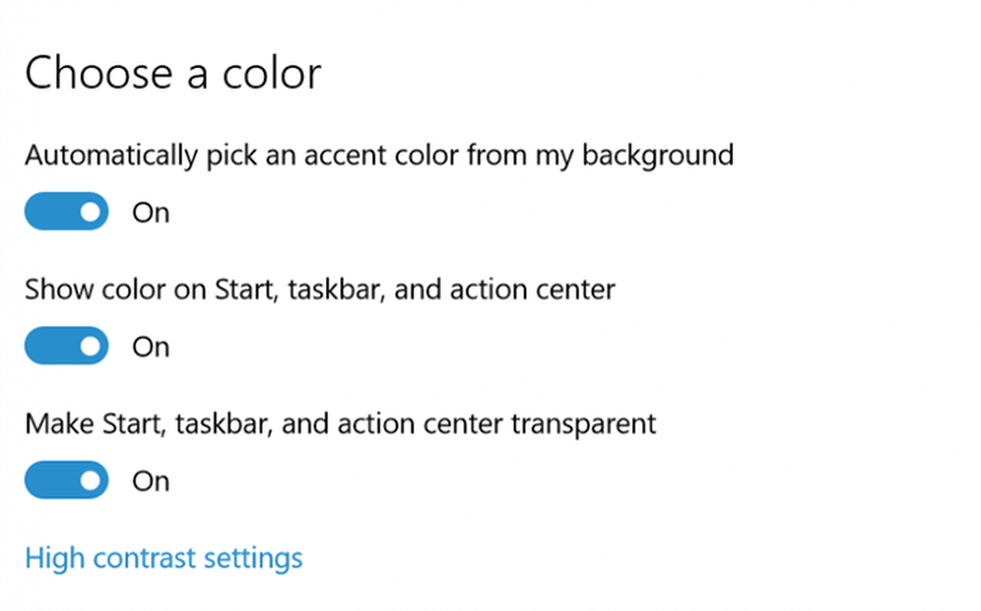Image resolution: width=981 pixels, height=611 pixels.
Task: Click "On" status beside the Show color toggle
Action: click(151, 347)
